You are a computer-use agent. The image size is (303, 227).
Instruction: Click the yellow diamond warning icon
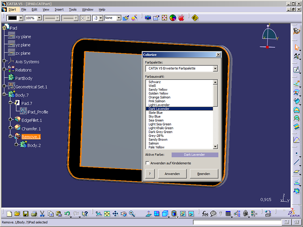click(x=195, y=18)
